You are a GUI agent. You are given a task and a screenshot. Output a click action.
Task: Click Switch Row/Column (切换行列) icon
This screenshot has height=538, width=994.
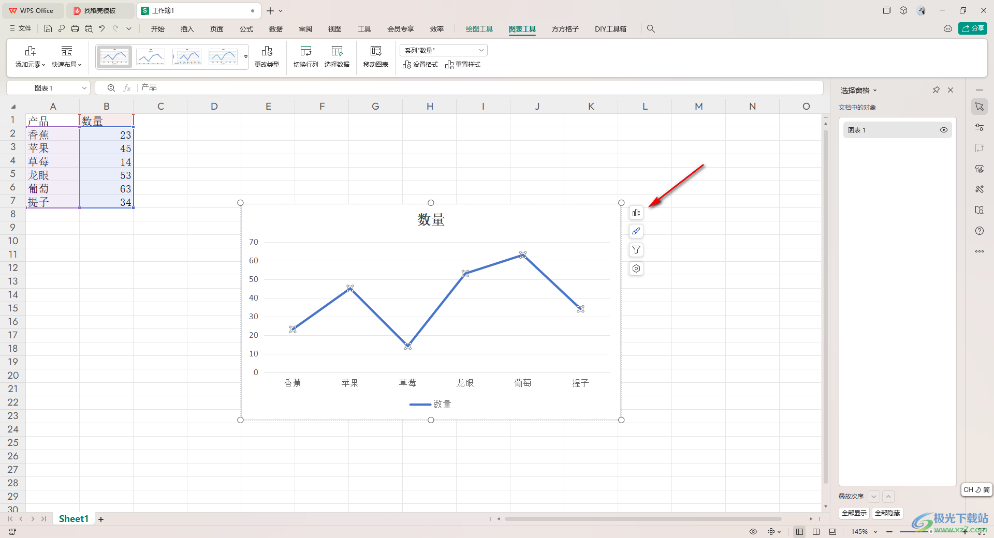(x=306, y=51)
